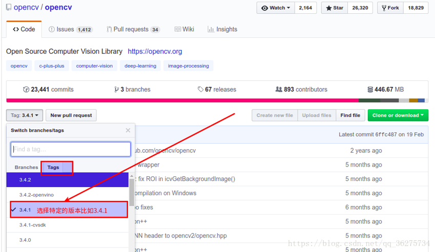
Task: Open the header to opencv2/opencv.hpp commit message
Action: pyautogui.click(x=181, y=236)
